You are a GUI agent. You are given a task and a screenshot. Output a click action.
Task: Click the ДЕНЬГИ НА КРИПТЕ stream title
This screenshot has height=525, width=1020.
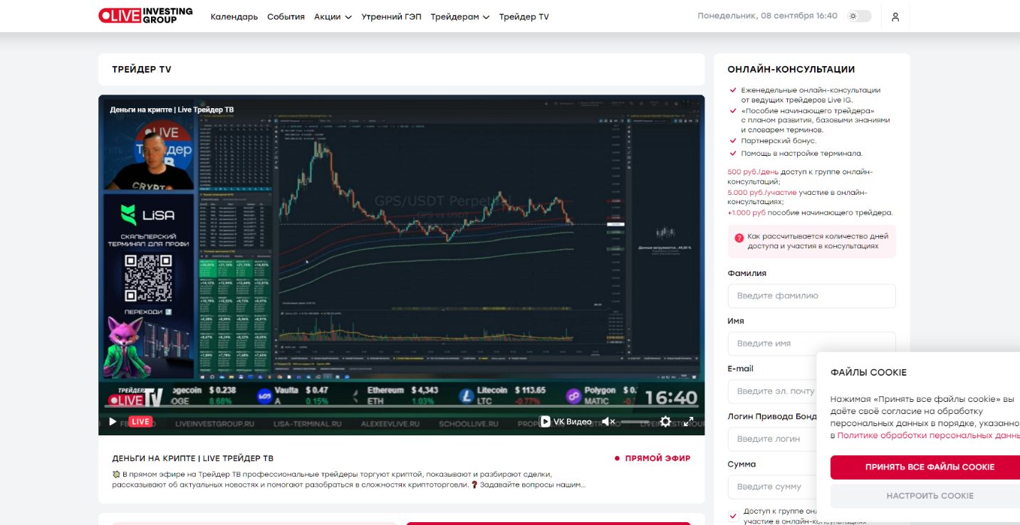[192, 458]
